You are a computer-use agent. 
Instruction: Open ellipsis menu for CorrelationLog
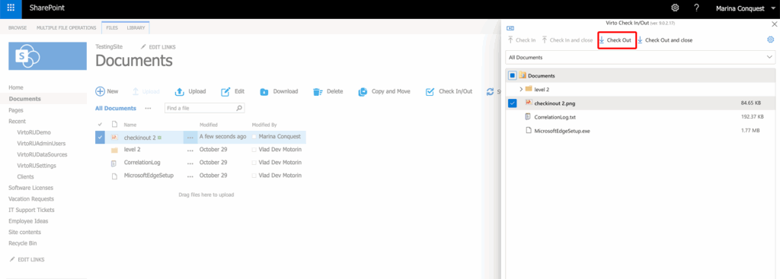click(190, 163)
